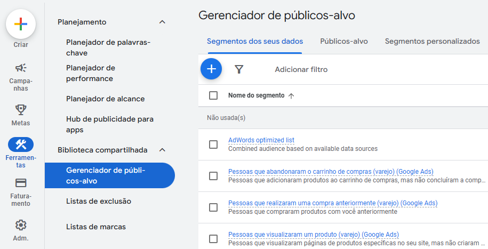Check the realizaram uma compra row checkbox
Screen dimensions: 488x249
pyautogui.click(x=213, y=207)
